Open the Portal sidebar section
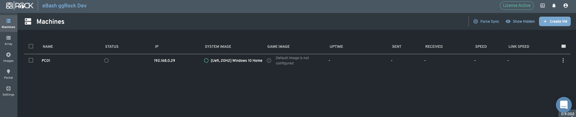Image resolution: width=576 pixels, height=117 pixels. click(x=8, y=74)
